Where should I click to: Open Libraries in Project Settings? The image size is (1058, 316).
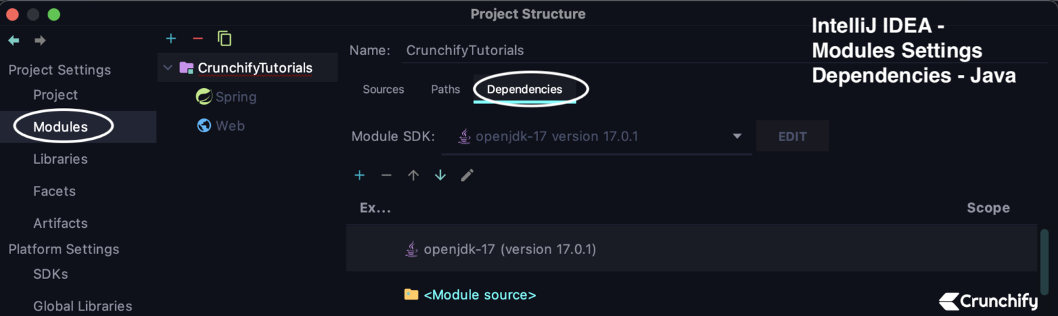click(x=60, y=159)
